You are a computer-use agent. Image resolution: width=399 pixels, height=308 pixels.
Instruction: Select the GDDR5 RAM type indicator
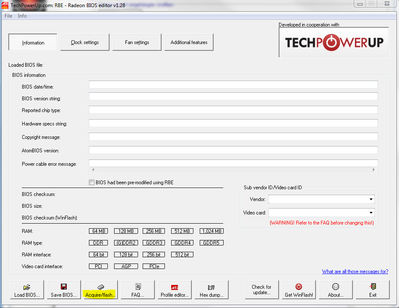211,243
